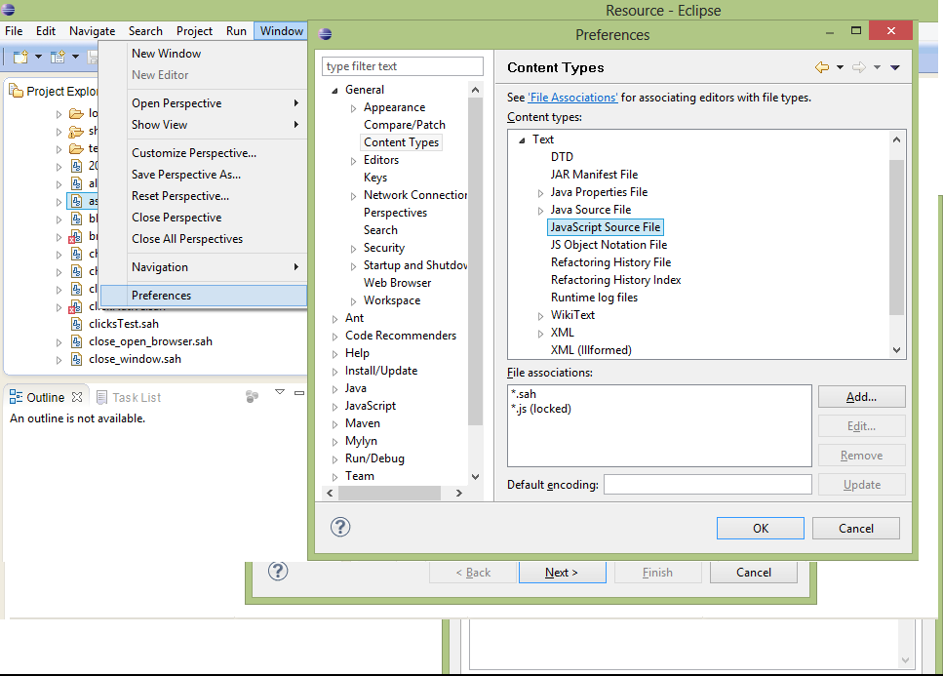Click the clicksTest.sah file icon

click(78, 324)
